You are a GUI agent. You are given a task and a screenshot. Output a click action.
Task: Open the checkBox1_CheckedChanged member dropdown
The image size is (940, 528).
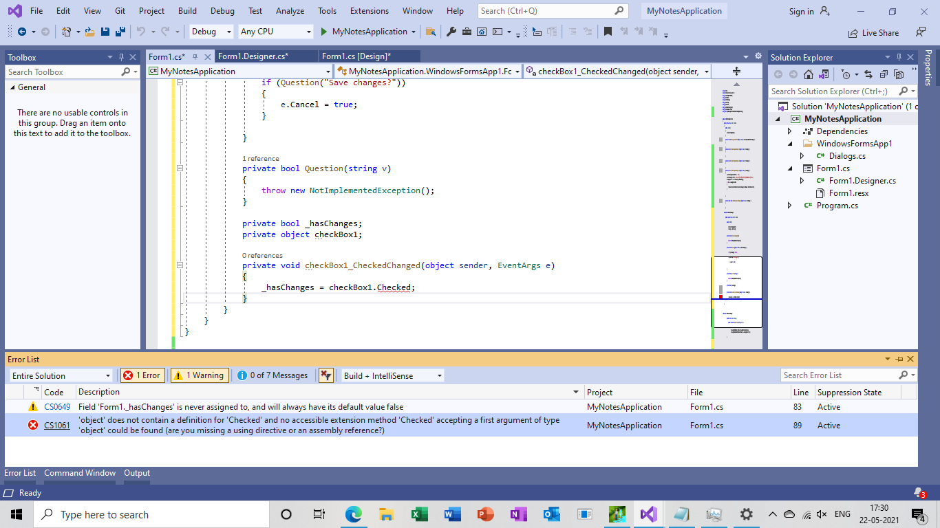pyautogui.click(x=617, y=71)
